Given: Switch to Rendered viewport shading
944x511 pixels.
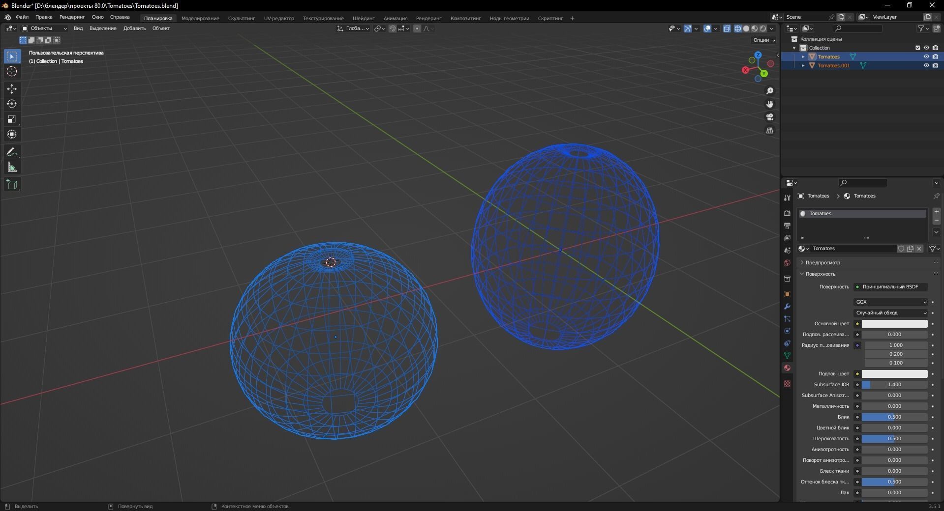Looking at the screenshot, I should tap(763, 28).
